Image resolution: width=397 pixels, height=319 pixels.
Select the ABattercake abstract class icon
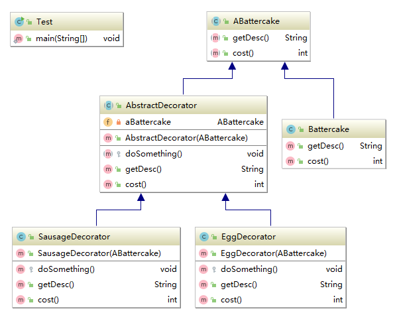[x=215, y=21]
